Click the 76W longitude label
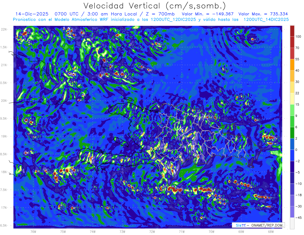This screenshot has width=304, height=235. 33,232
